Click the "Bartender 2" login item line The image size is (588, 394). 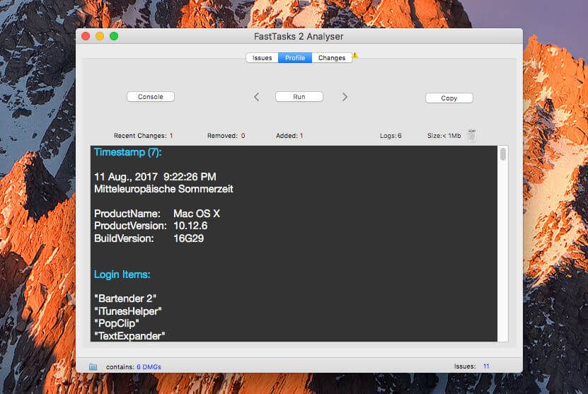125,298
